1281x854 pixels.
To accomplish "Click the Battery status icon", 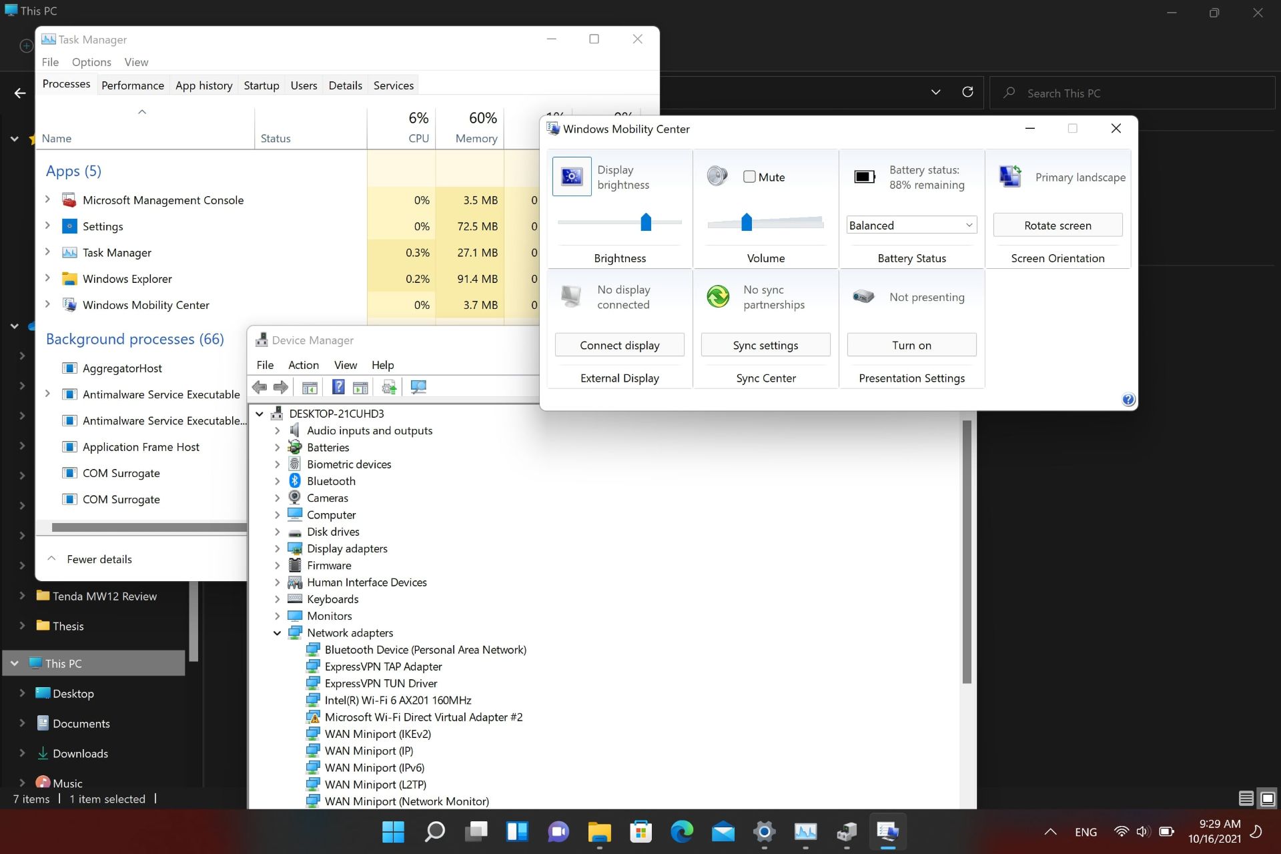I will tap(863, 175).
